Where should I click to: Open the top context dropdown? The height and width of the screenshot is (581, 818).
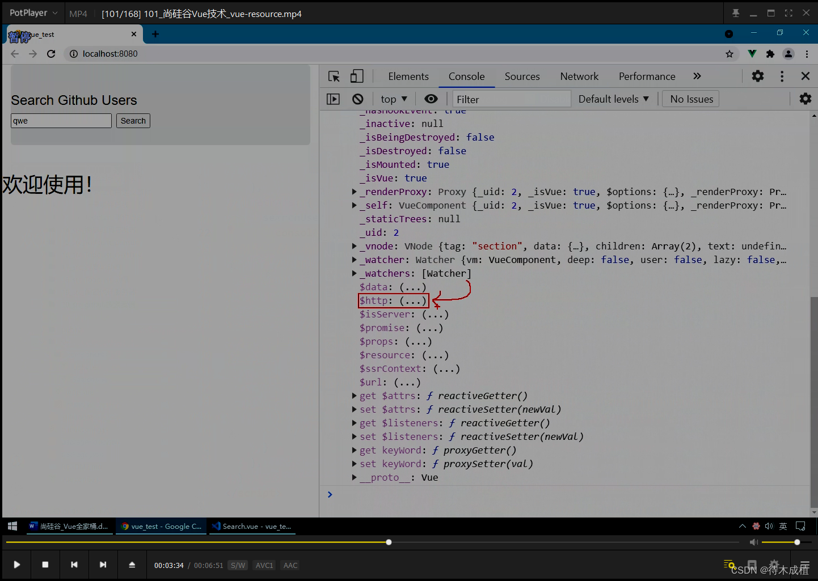(394, 99)
